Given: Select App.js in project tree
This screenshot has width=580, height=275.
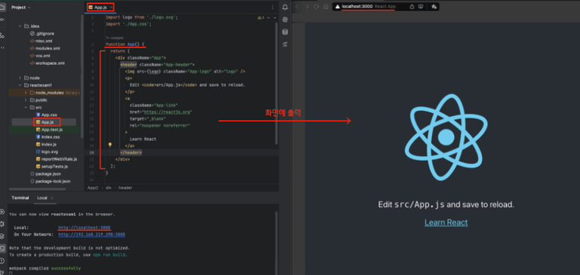Looking at the screenshot, I should click(x=47, y=122).
